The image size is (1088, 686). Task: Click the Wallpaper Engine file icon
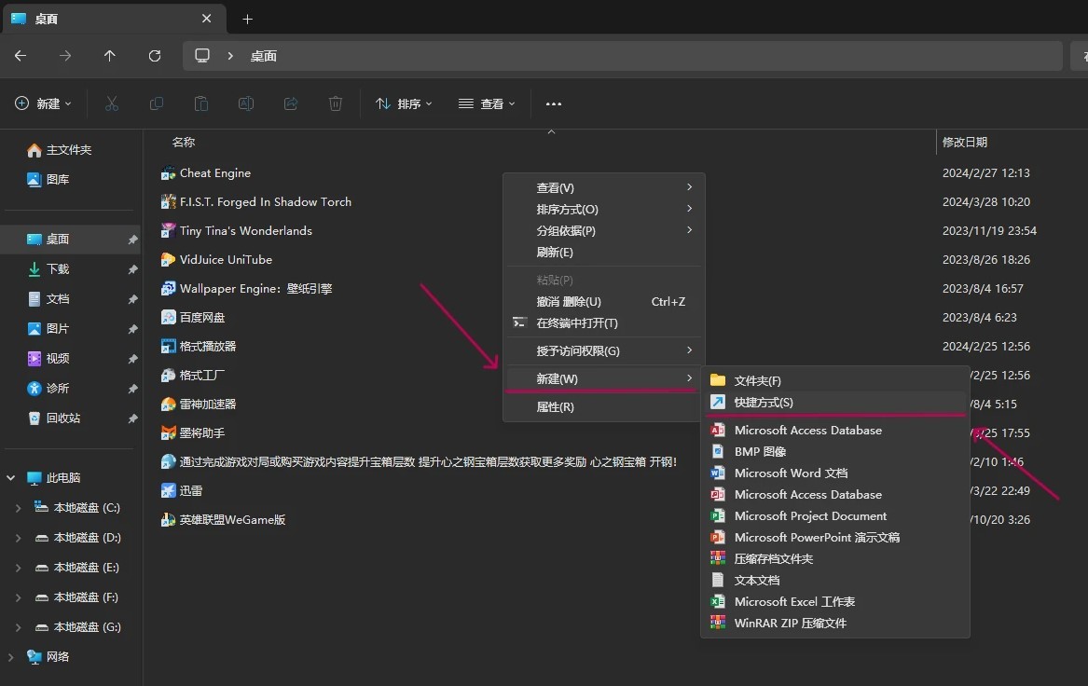pyautogui.click(x=169, y=289)
